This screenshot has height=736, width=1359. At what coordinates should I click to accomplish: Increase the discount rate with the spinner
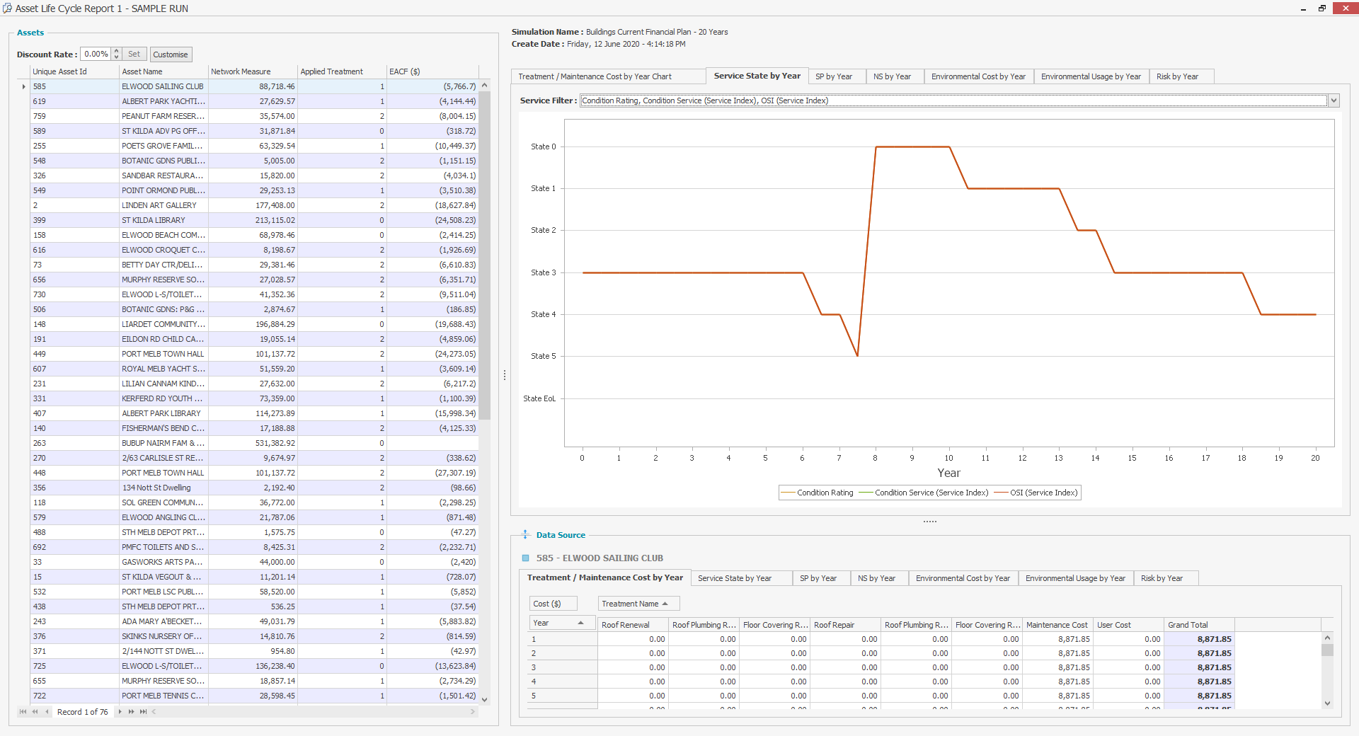[x=117, y=51]
